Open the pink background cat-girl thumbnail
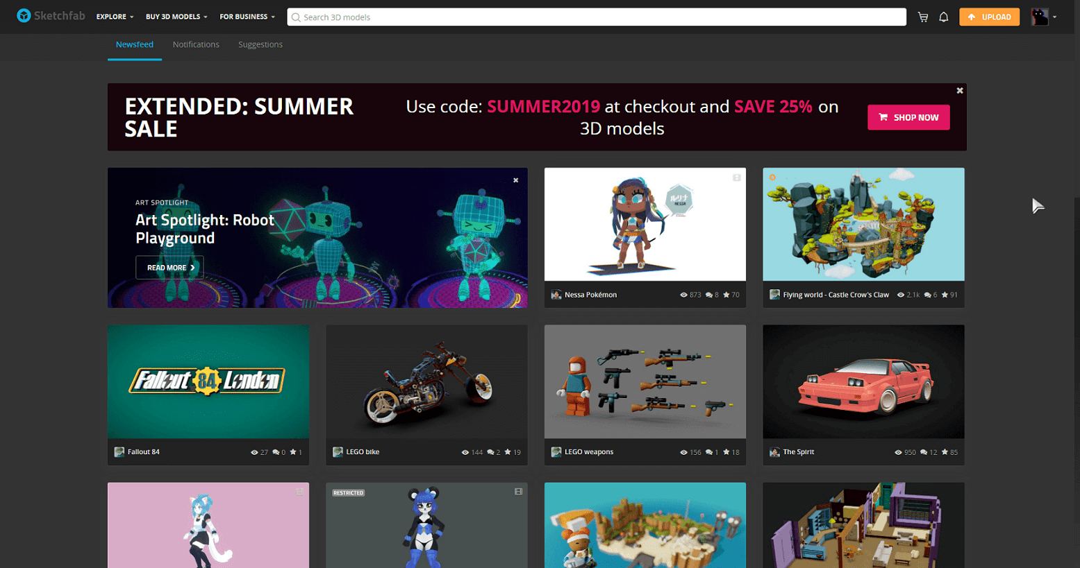Viewport: 1080px width, 568px height. 208,525
